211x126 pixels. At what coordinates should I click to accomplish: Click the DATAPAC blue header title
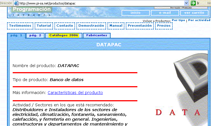(109, 45)
